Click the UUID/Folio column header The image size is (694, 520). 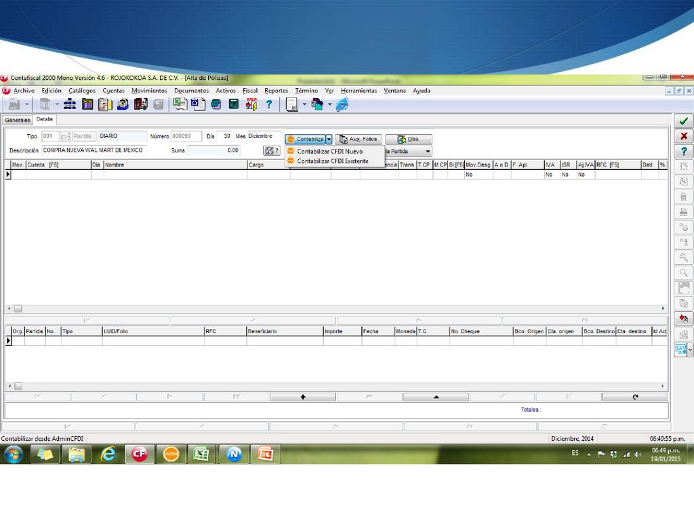point(153,331)
